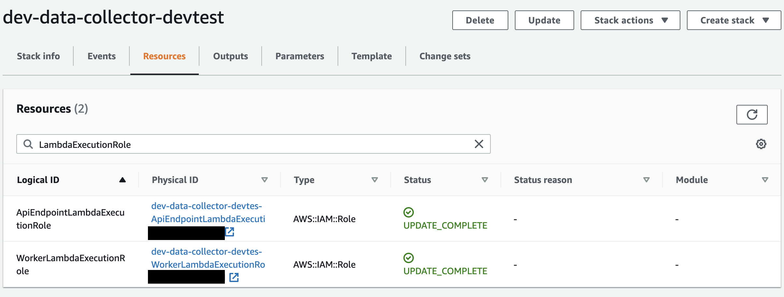This screenshot has height=297, width=784.
Task: Sort by Type column arrow
Action: point(375,180)
